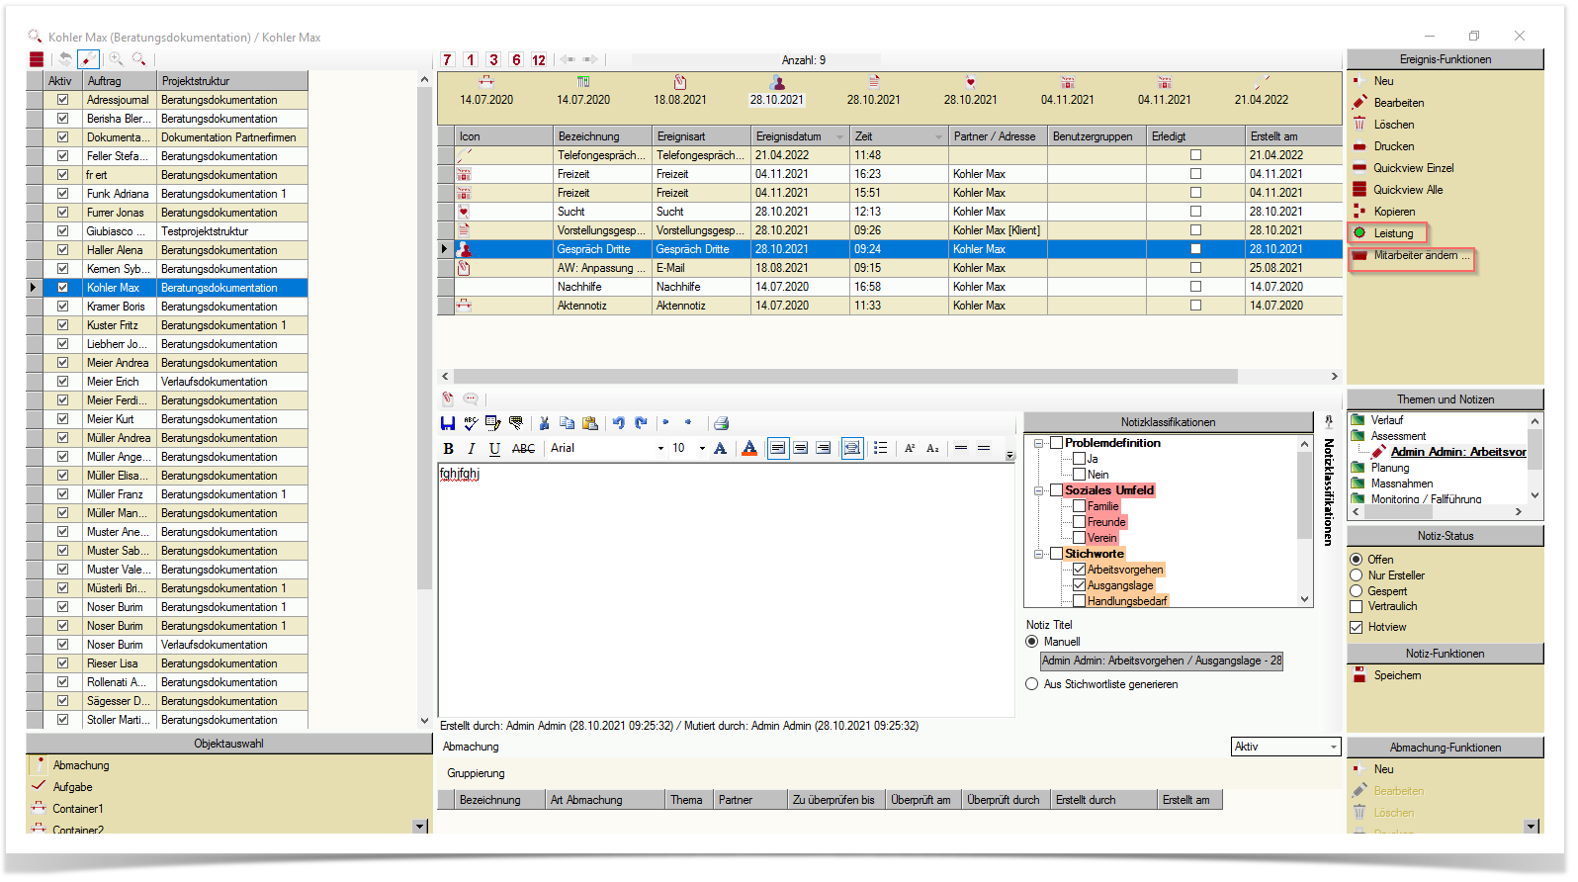This screenshot has width=1578, height=882.
Task: Choose Aus Stichwortliste generieren option
Action: coord(1032,684)
